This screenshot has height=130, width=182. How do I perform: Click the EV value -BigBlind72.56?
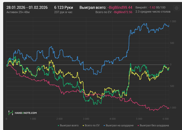tap(122, 12)
